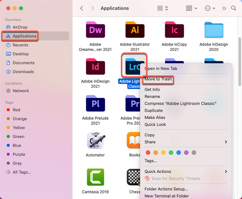Click the "Automator" label
The width and height of the screenshot is (242, 199).
pyautogui.click(x=95, y=155)
